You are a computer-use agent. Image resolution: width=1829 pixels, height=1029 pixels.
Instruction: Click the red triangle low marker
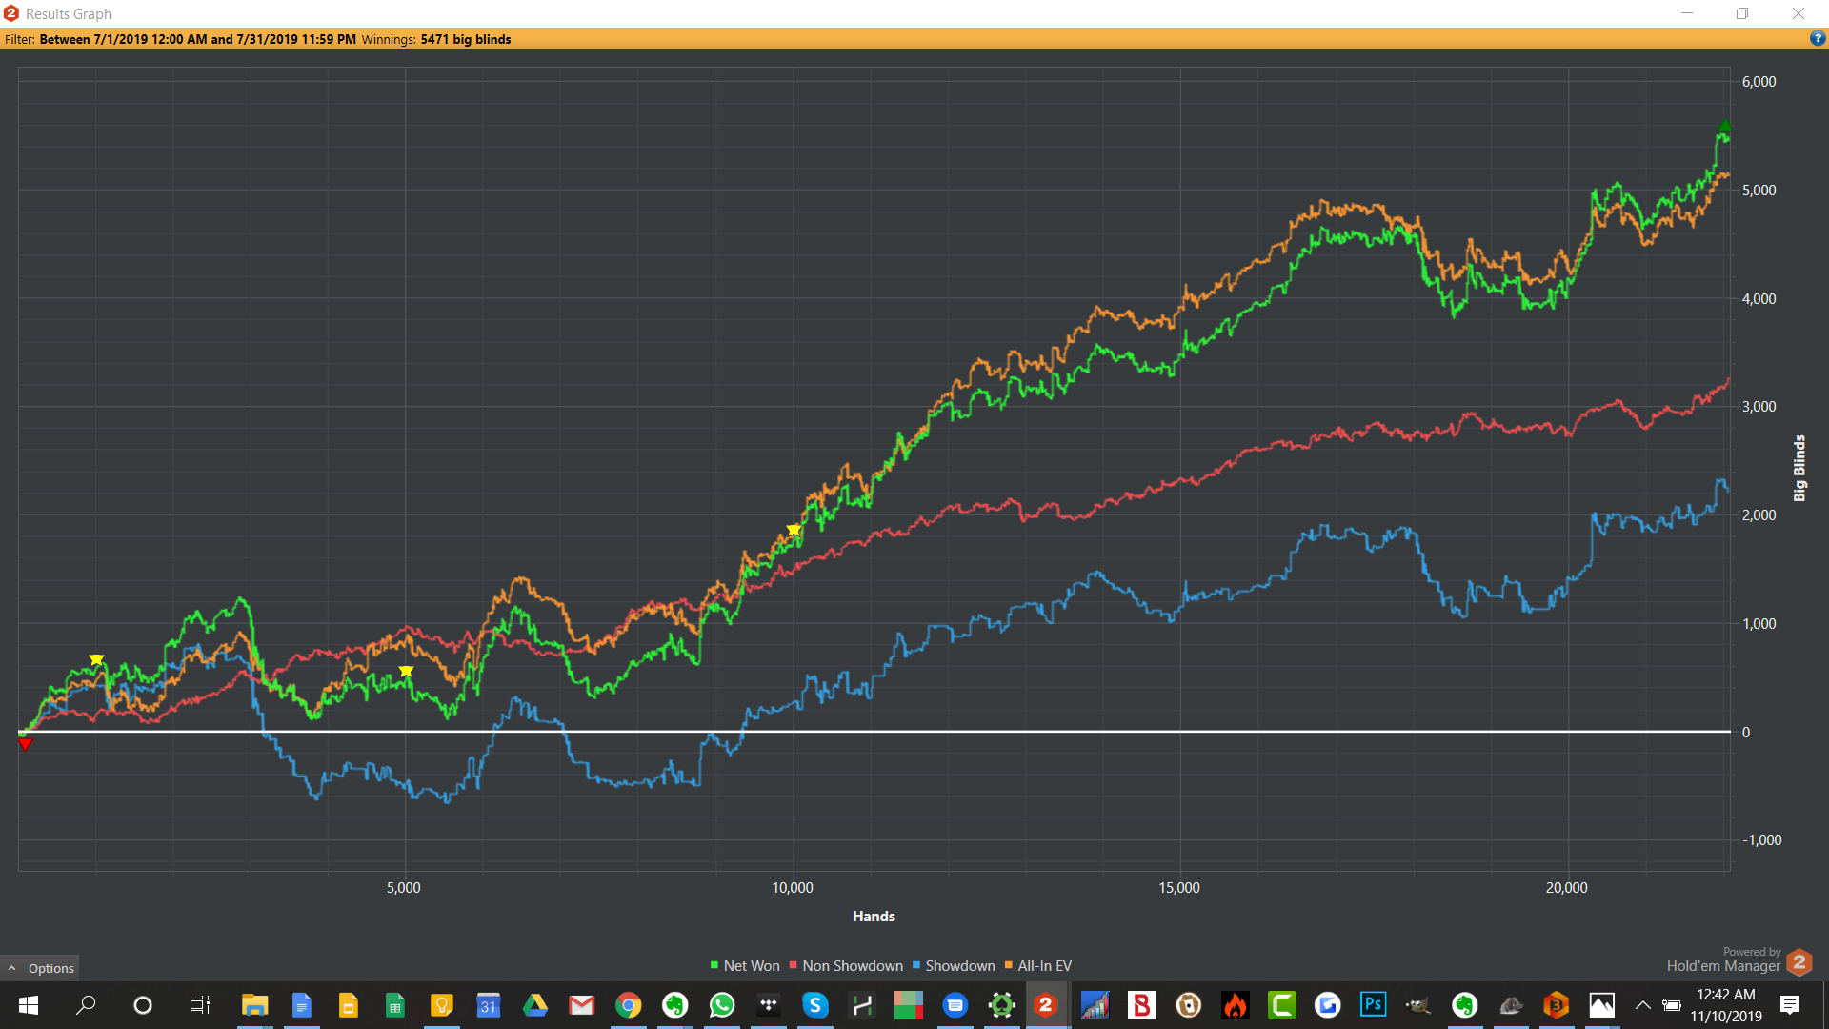coord(26,744)
